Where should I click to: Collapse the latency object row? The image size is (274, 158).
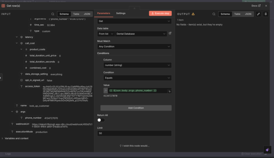17,37
